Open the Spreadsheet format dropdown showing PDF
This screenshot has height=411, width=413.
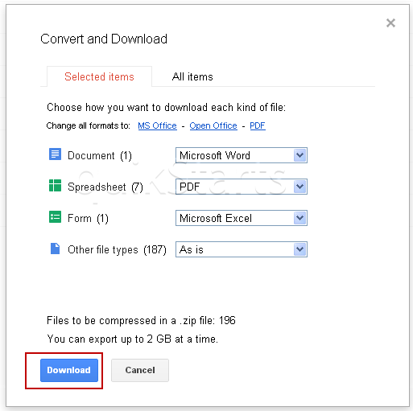(x=242, y=187)
